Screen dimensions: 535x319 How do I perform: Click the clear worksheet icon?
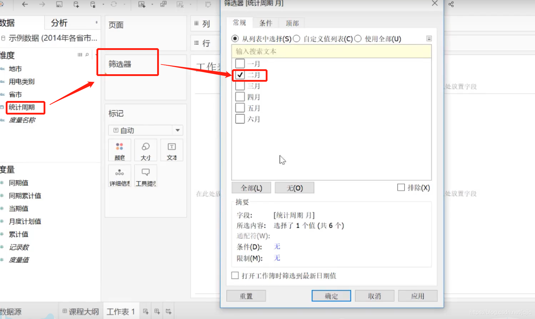[x=180, y=4]
